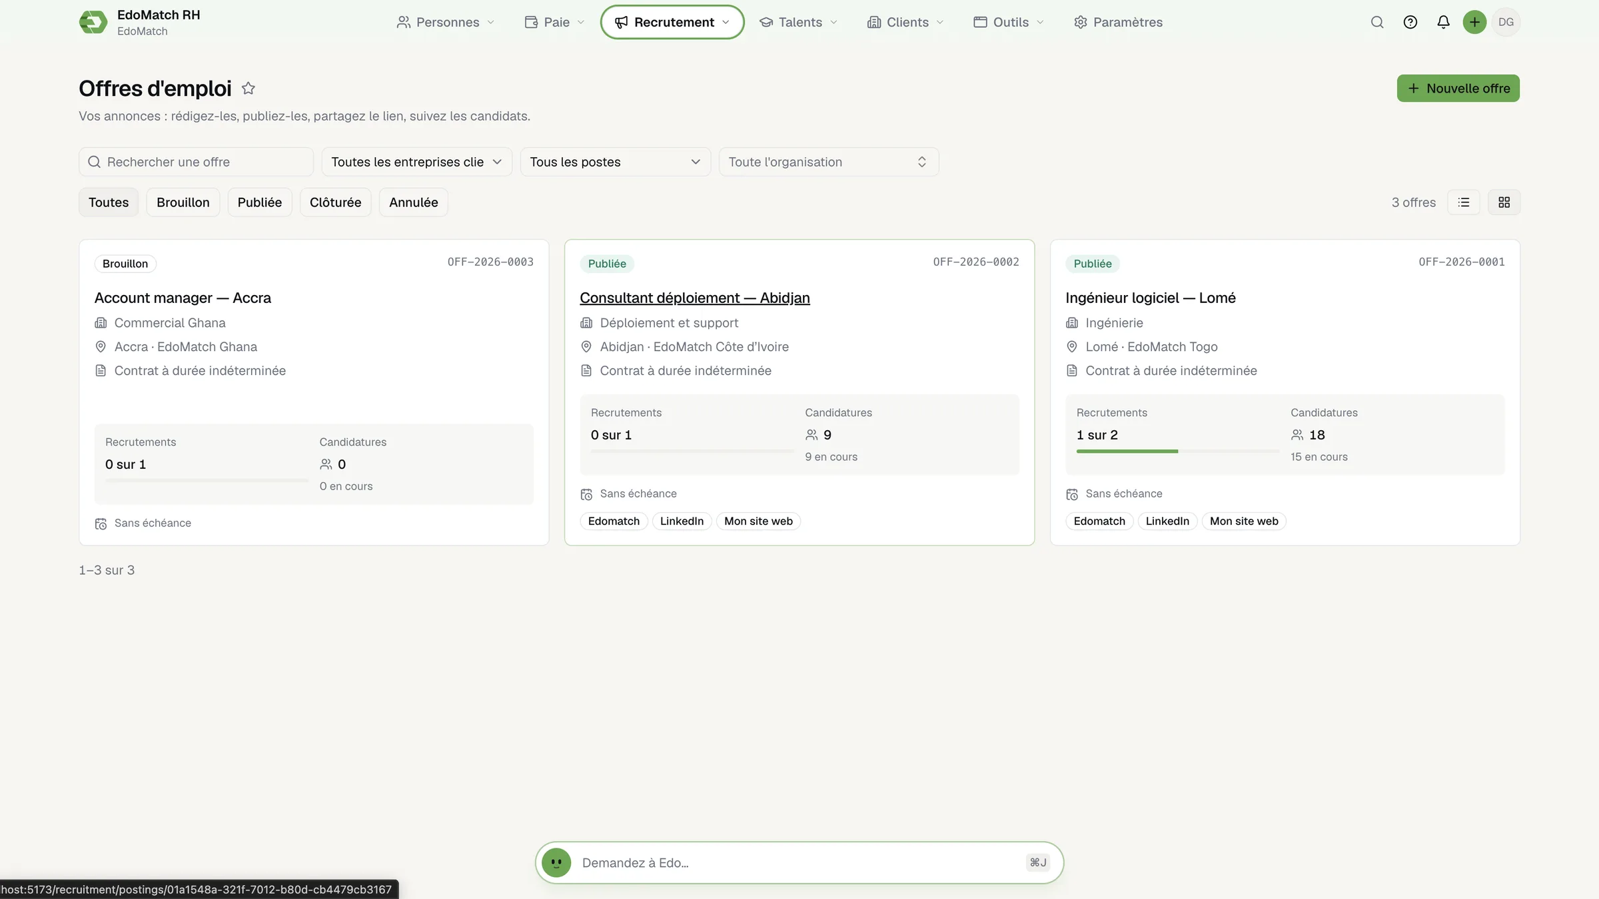This screenshot has width=1599, height=899.
Task: Filter offers by Brouillon
Action: click(x=183, y=202)
